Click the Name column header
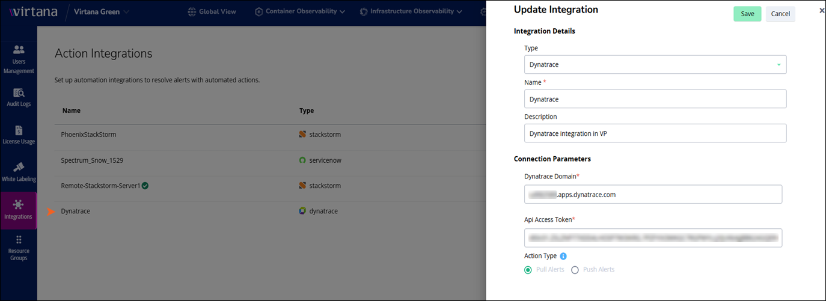Viewport: 826px width, 301px height. pos(71,111)
